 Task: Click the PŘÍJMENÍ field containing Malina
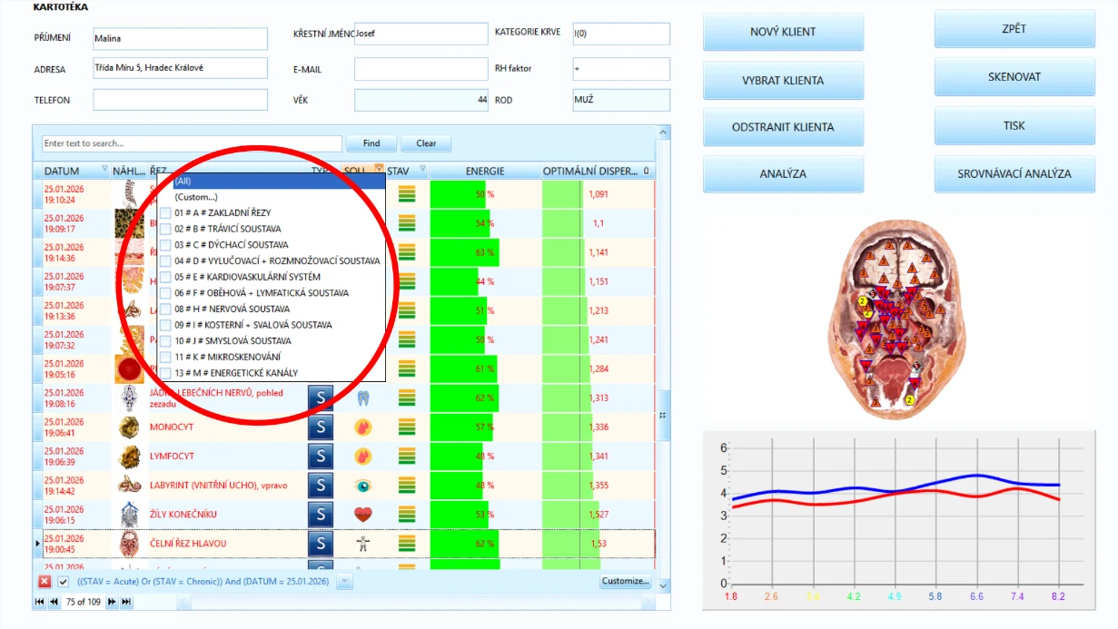click(180, 39)
